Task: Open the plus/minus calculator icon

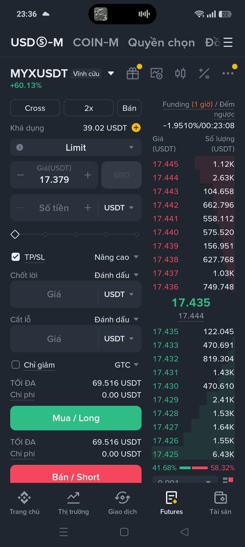Action: pyautogui.click(x=204, y=73)
